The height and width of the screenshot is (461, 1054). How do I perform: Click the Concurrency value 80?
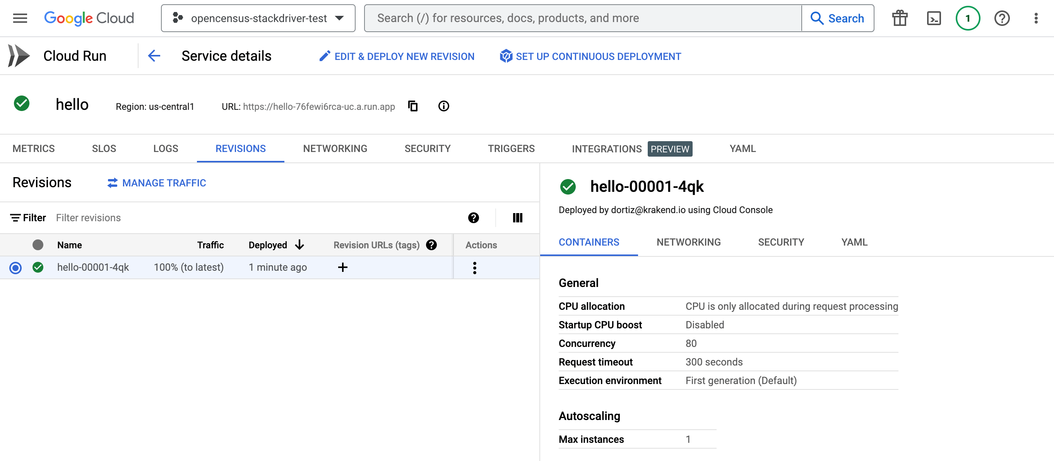click(x=691, y=343)
